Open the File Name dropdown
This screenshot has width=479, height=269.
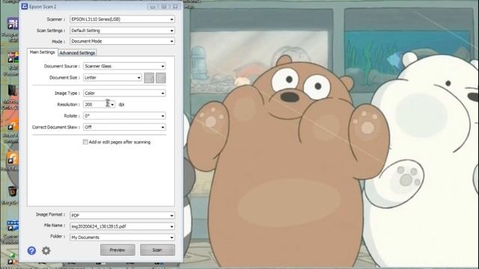[122, 226]
